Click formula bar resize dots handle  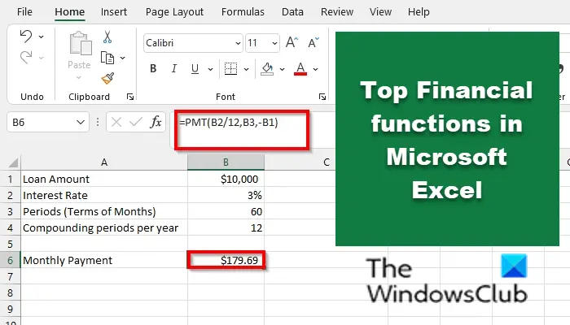(x=98, y=122)
